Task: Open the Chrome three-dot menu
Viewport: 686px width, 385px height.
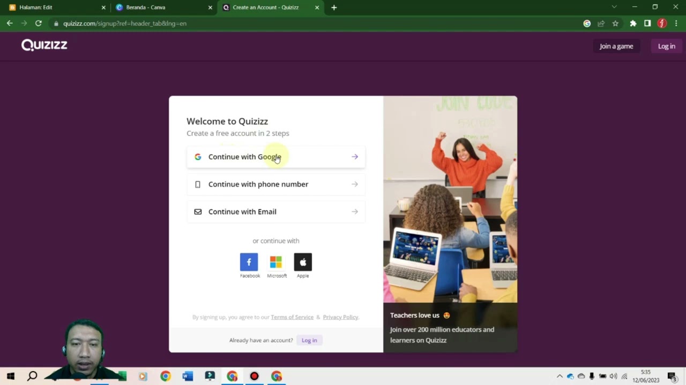Action: coord(676,24)
